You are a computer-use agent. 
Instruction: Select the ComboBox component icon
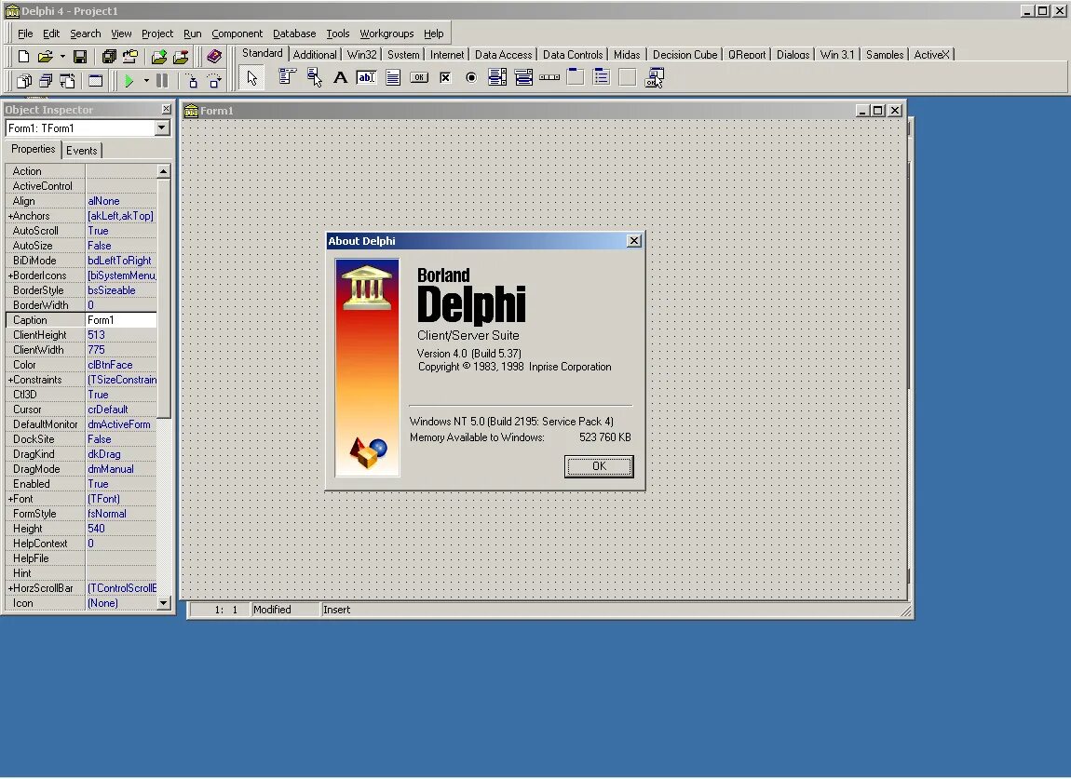click(x=524, y=77)
